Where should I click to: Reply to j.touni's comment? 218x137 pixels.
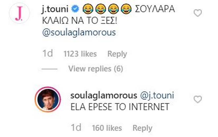tap(117, 54)
